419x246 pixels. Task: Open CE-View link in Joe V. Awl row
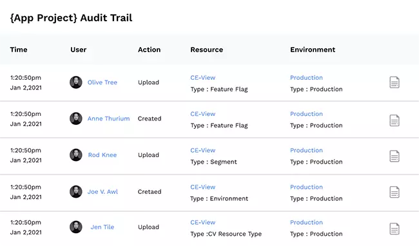tap(203, 187)
